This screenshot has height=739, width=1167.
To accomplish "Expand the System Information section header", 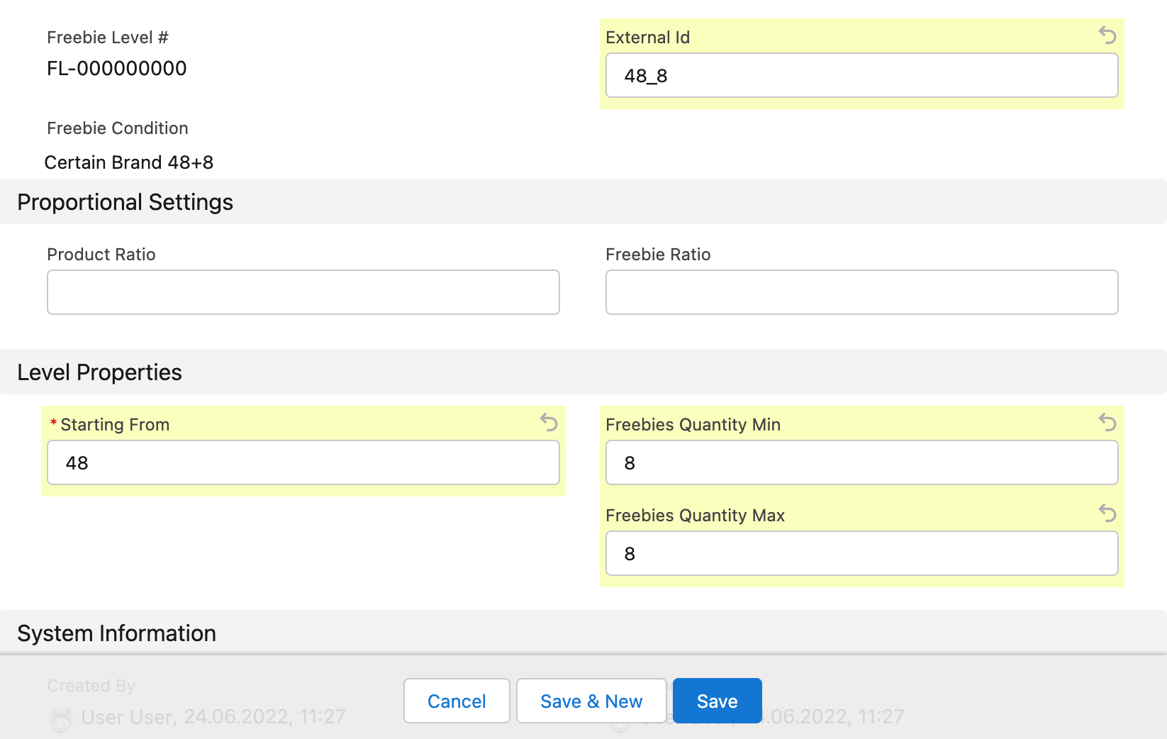I will [x=116, y=633].
